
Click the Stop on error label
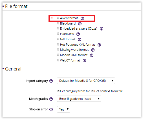click(x=39, y=109)
